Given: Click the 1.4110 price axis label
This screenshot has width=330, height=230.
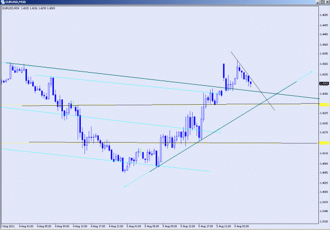Looking at the screenshot, I should point(324,154).
